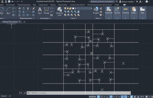Open the Вид ribbon tab

pyautogui.click(x=34, y=5)
